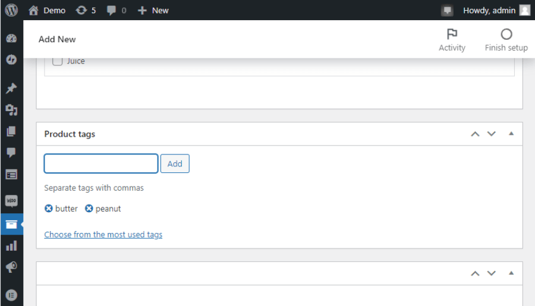The width and height of the screenshot is (535, 306).
Task: Move Product tags panel up
Action: click(475, 134)
